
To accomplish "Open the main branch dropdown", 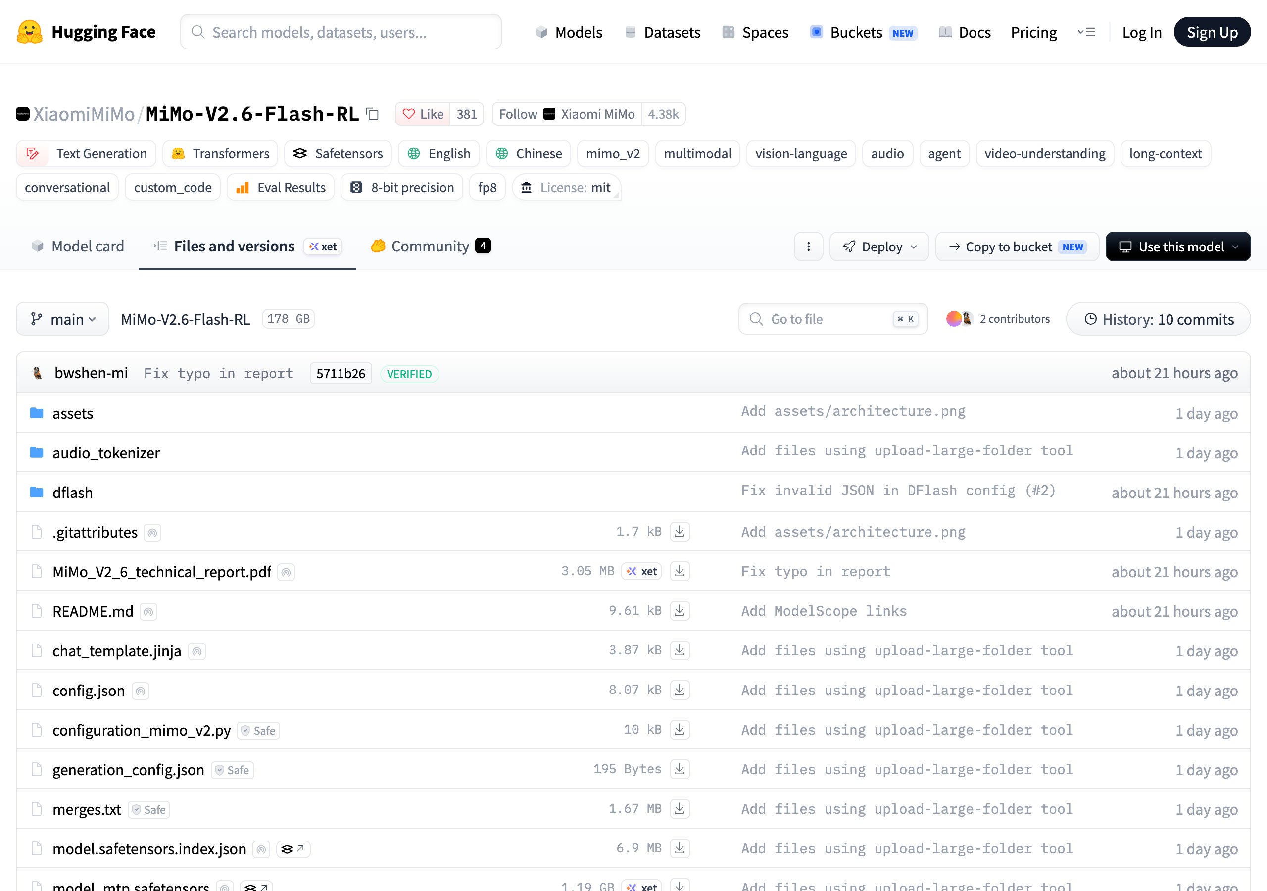I will click(x=62, y=319).
